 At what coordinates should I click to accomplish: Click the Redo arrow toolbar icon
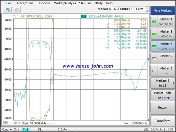[x=17, y=10]
